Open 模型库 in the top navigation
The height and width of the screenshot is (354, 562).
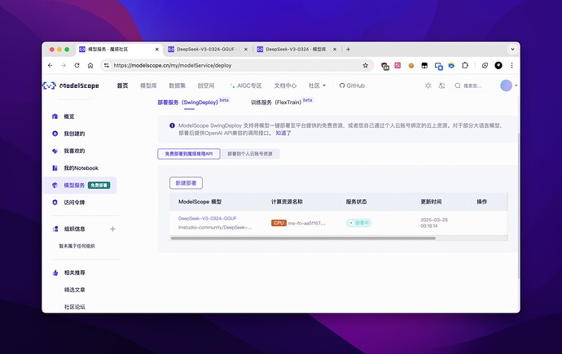[x=148, y=85]
